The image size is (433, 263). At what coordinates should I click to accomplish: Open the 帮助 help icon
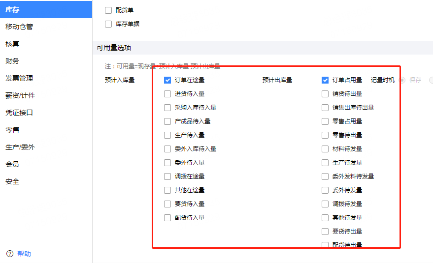(10, 254)
